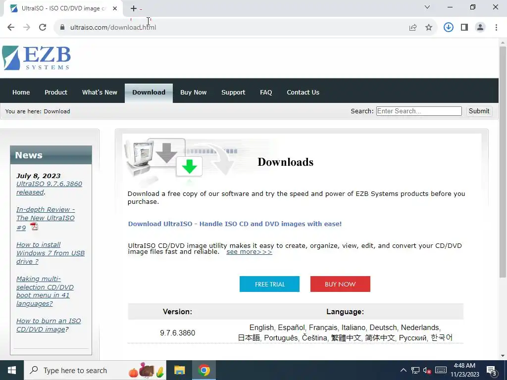Click the taskbar search holiday icon
Screen dimensions: 507x380
[x=147, y=370]
